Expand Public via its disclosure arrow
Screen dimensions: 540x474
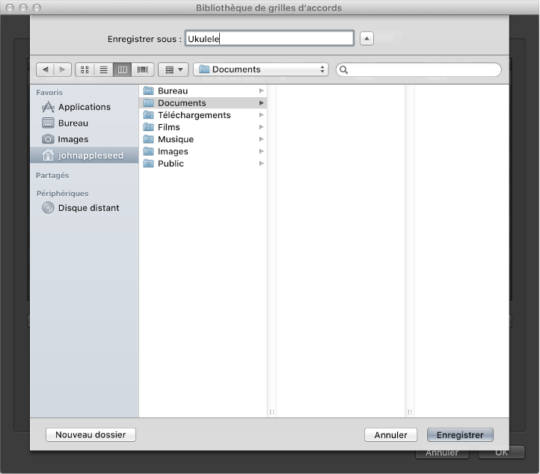261,164
